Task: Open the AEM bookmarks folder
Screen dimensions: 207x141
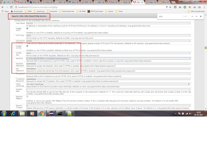Action: click(28, 11)
